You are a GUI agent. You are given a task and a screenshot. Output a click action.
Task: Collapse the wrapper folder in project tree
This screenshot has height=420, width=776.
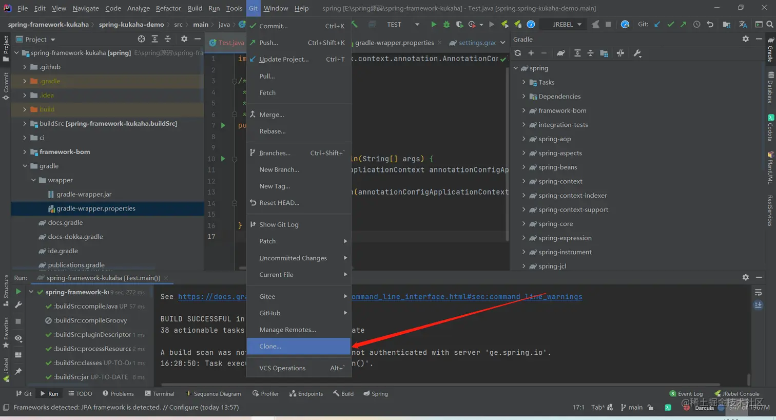pos(33,180)
